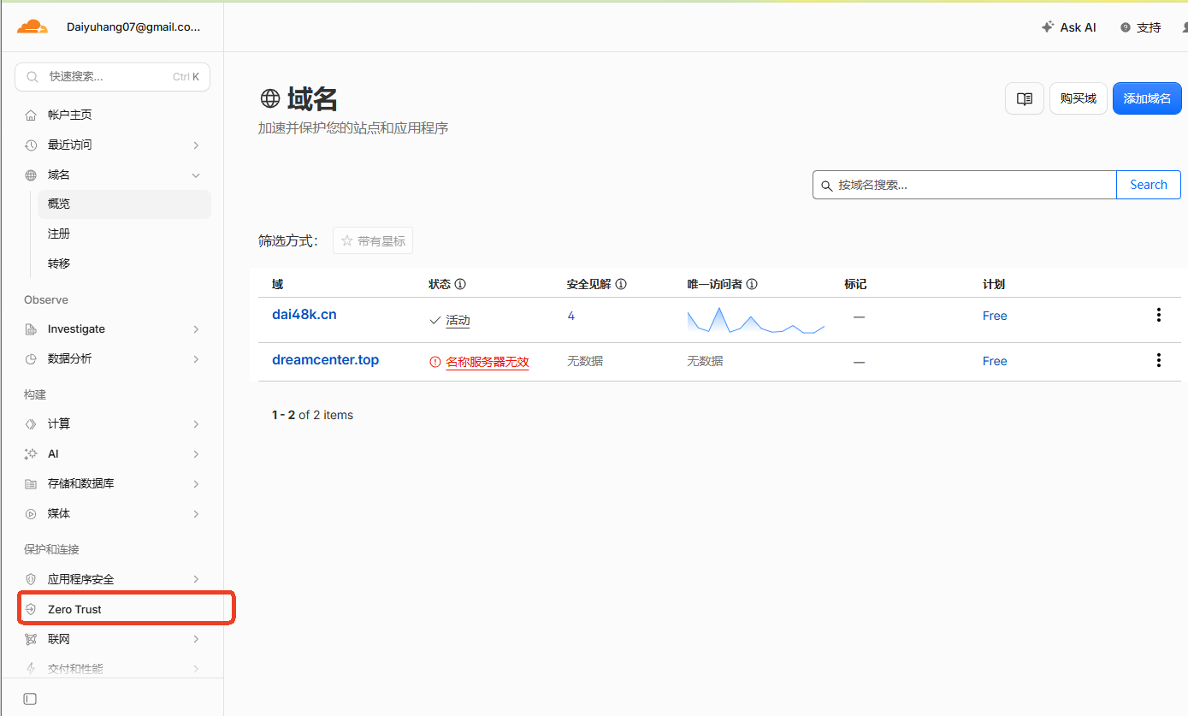Click security insights count 4
The width and height of the screenshot is (1188, 716).
(571, 316)
